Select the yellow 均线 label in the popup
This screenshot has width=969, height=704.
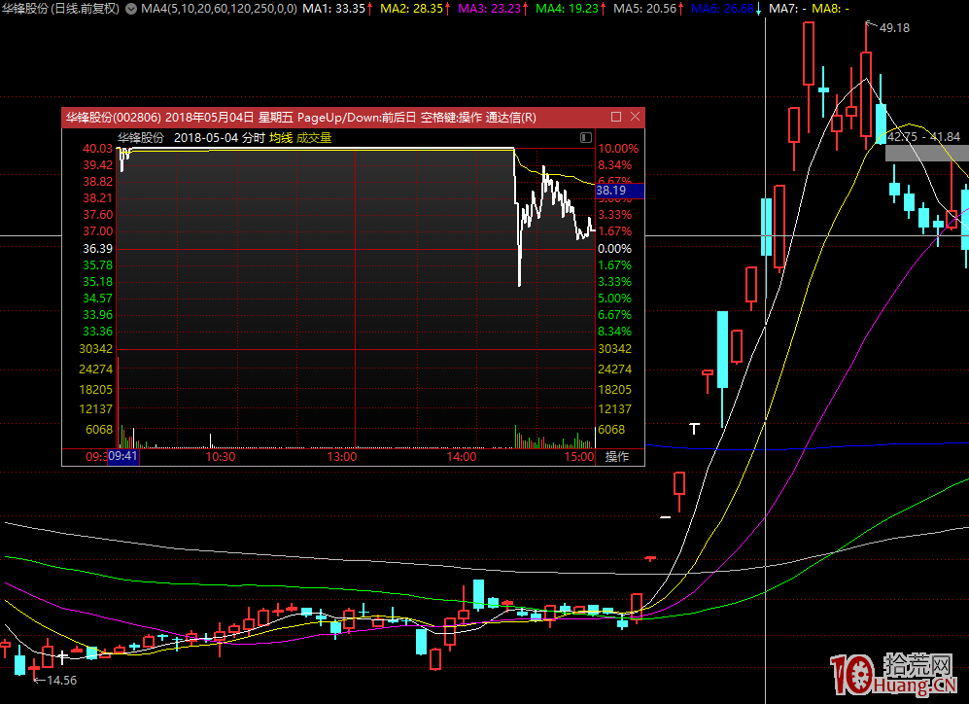coord(281,138)
